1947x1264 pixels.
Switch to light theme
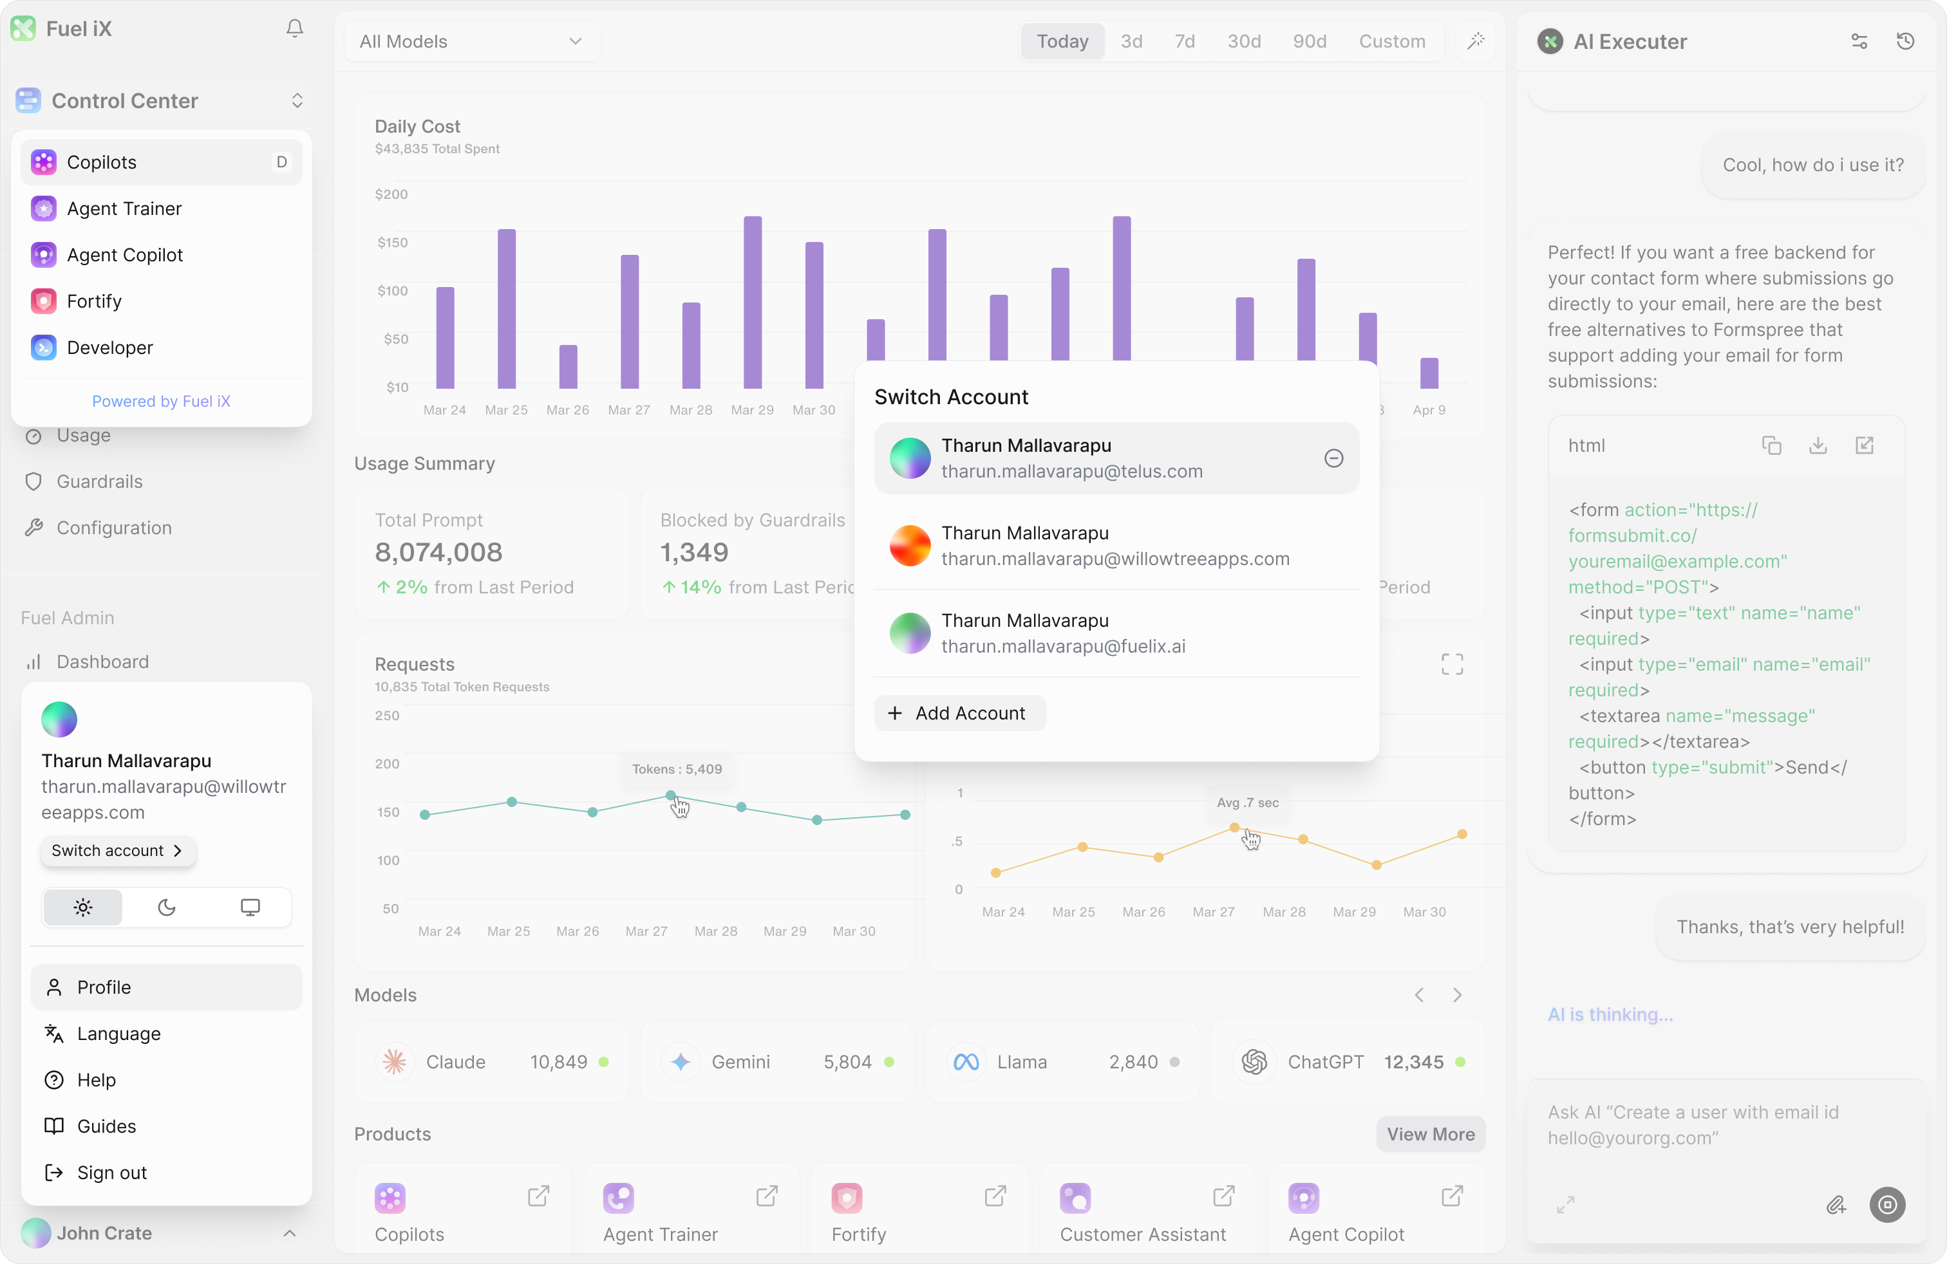tap(82, 907)
